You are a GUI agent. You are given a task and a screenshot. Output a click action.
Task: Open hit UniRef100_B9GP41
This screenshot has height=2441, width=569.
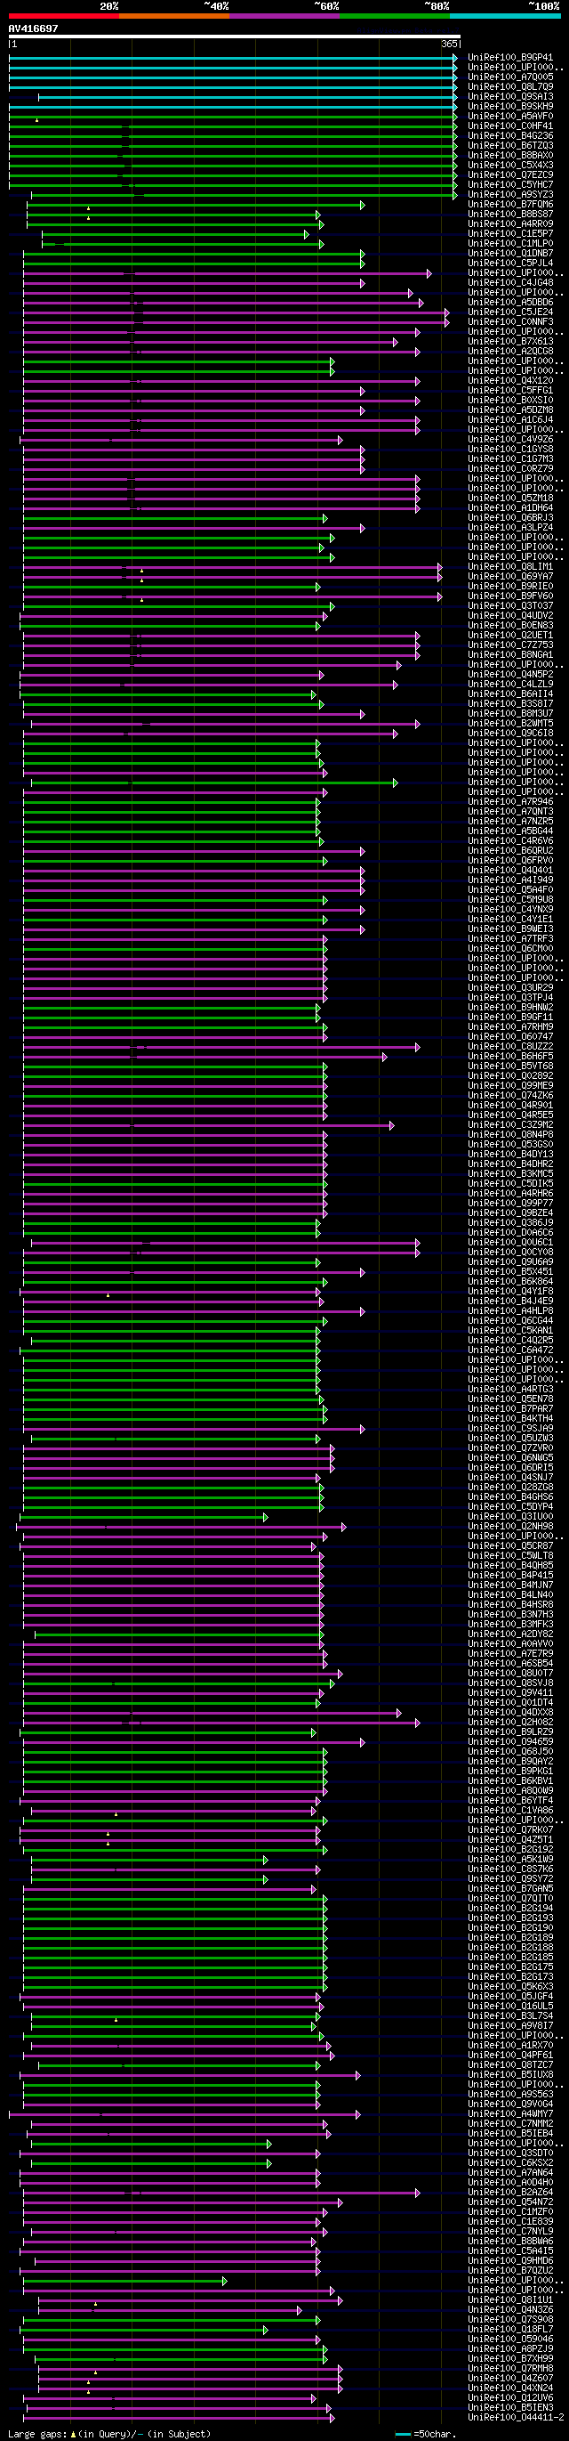tap(510, 58)
